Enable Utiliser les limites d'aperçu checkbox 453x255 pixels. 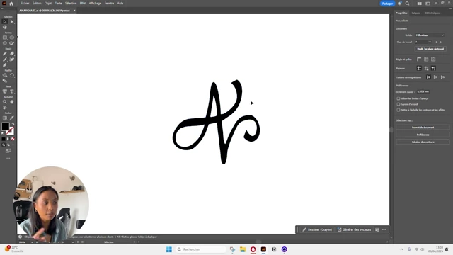point(398,98)
